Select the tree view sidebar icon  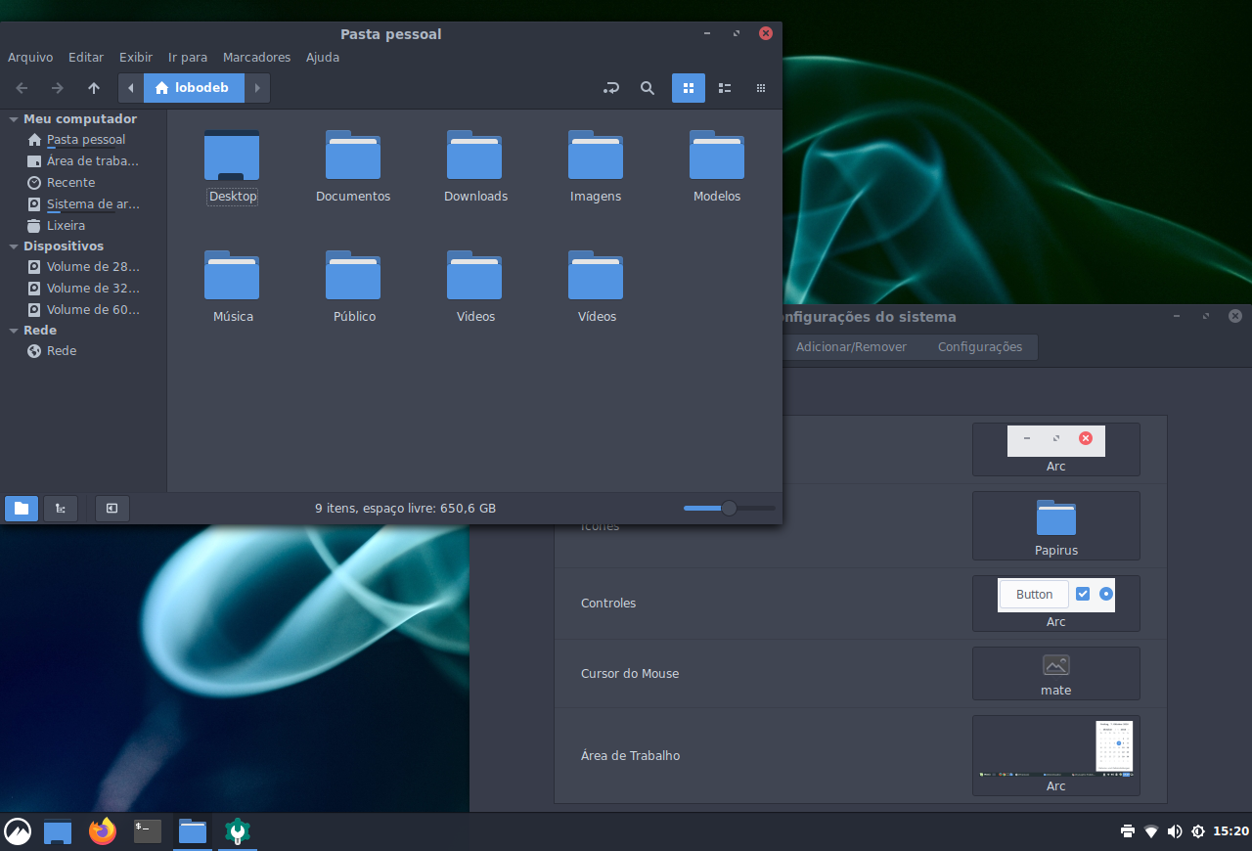pos(60,508)
